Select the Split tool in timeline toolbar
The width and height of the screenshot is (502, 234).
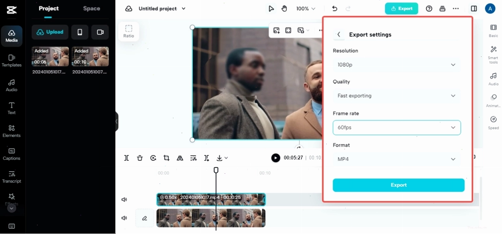click(126, 158)
